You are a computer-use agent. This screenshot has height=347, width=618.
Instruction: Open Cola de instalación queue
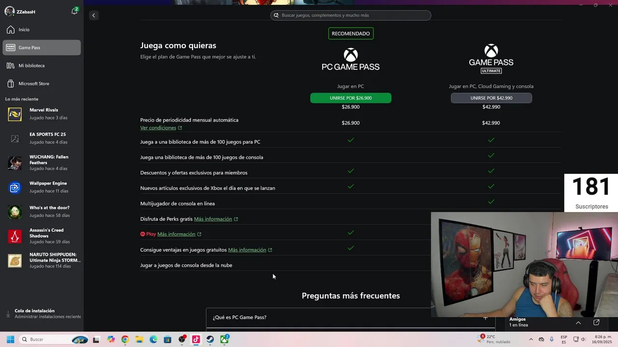pyautogui.click(x=42, y=314)
